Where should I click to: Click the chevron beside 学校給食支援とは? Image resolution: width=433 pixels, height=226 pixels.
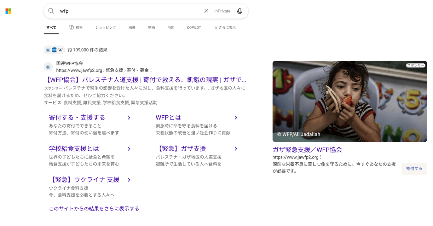pyautogui.click(x=129, y=148)
